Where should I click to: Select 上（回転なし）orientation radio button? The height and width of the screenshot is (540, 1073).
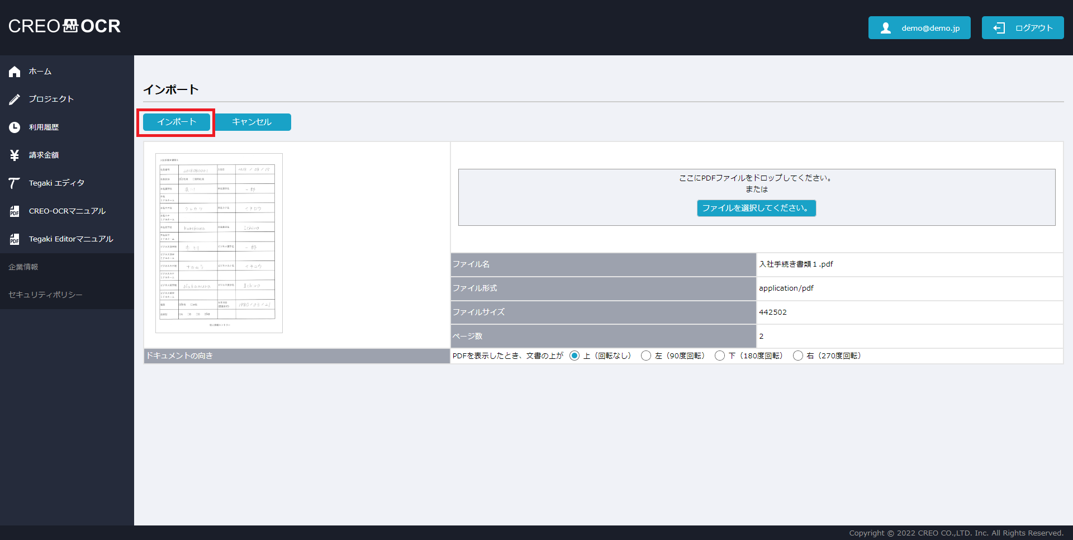(x=575, y=356)
